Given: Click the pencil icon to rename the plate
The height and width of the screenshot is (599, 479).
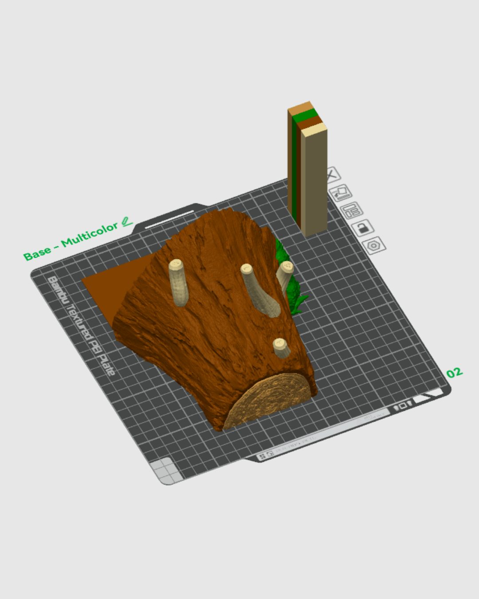Looking at the screenshot, I should (x=127, y=221).
